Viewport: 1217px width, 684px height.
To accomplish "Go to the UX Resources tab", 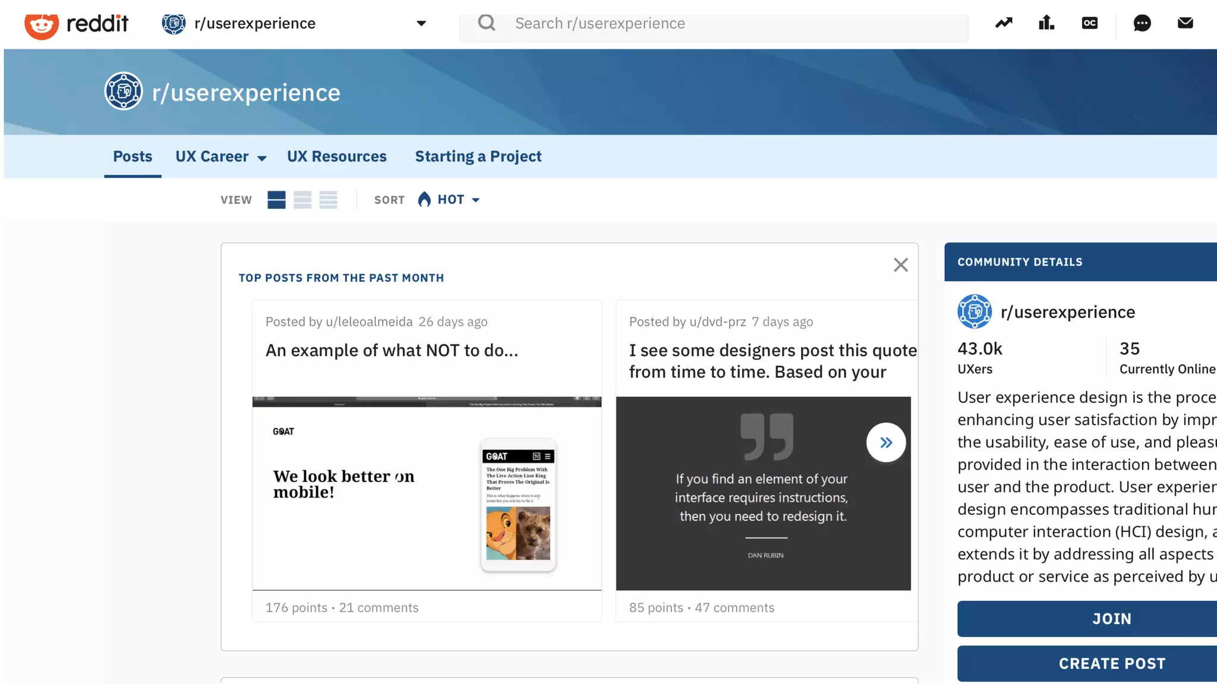I will (336, 157).
